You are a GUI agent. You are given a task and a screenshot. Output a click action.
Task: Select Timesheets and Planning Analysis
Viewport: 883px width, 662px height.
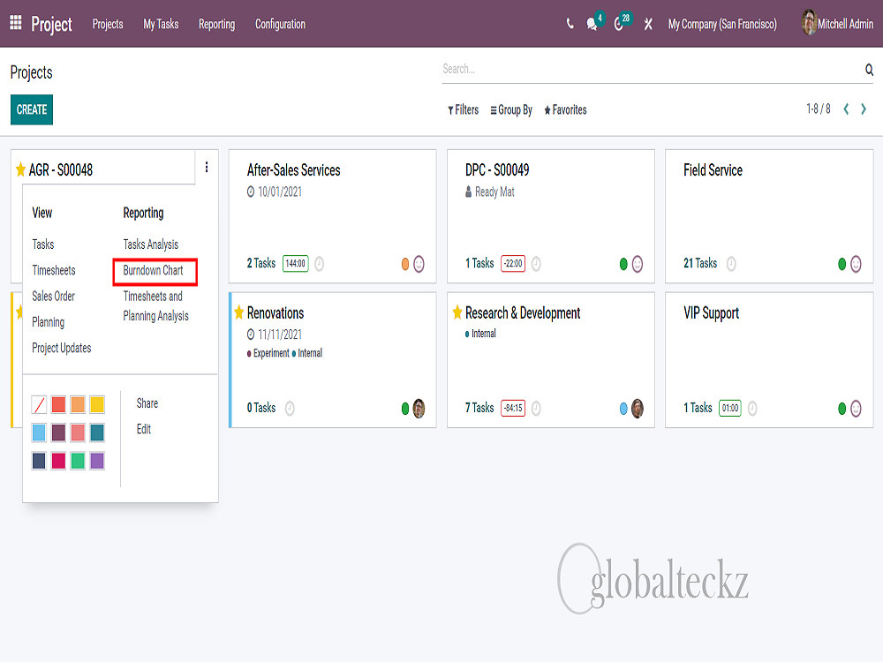(x=156, y=305)
